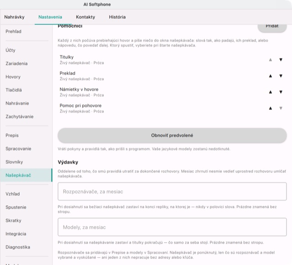The width and height of the screenshot is (292, 265).
Task: Go to the História tab
Action: (117, 17)
